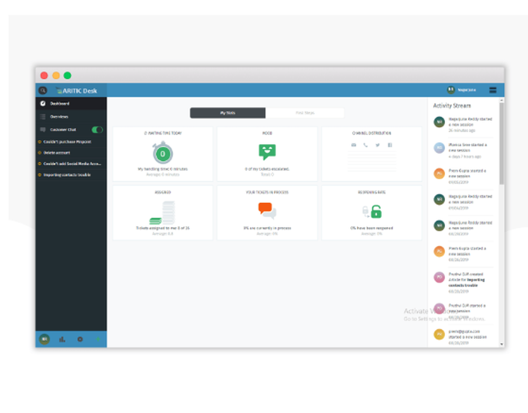Select the My Stats tab
The width and height of the screenshot is (528, 413).
[228, 113]
